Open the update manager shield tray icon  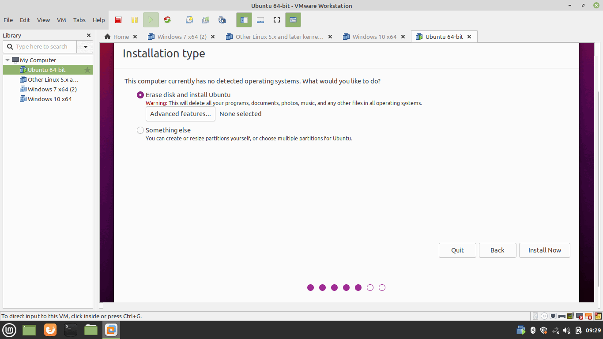point(544,330)
